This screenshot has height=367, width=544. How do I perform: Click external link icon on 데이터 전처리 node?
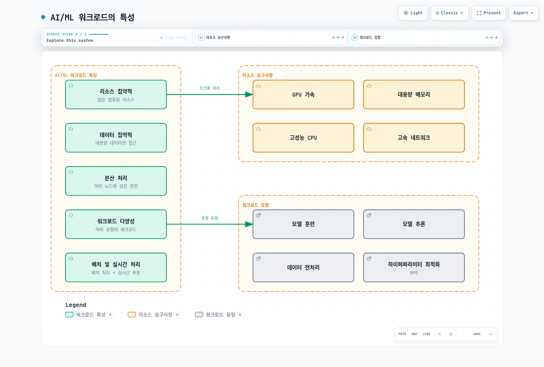pyautogui.click(x=258, y=258)
